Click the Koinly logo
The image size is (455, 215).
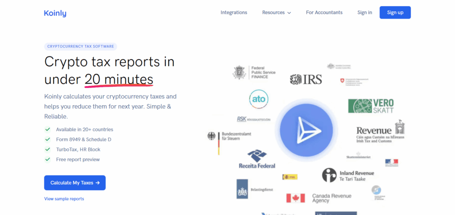55,13
